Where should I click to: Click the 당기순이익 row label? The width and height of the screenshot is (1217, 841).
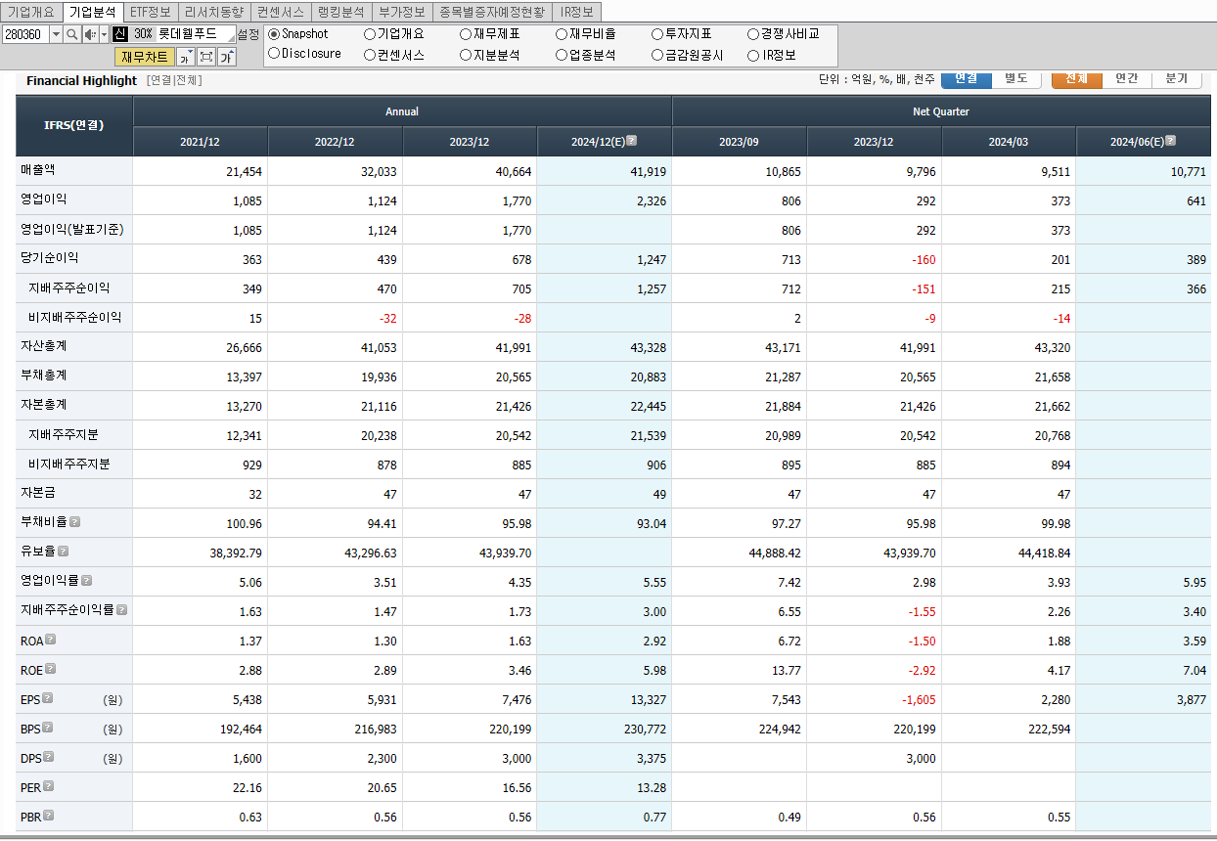(x=49, y=258)
